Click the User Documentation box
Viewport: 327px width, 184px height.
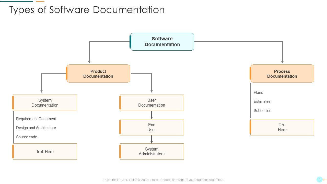pos(152,103)
